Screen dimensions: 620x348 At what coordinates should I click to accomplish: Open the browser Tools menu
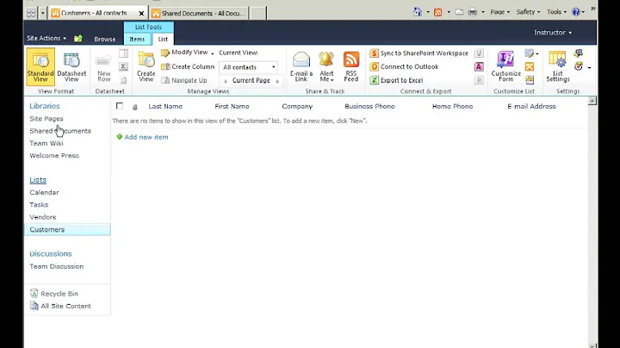556,12
